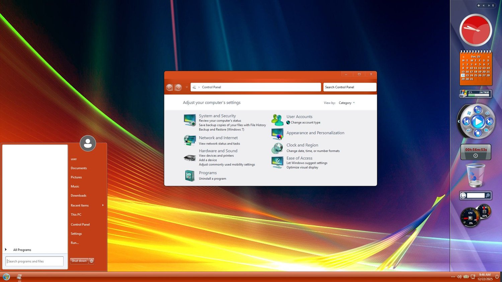Focus the Search Control Panel field

350,87
